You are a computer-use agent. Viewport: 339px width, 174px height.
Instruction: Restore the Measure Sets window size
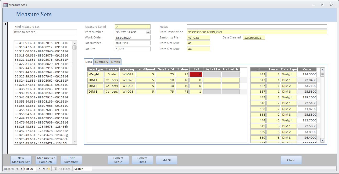click(323, 5)
